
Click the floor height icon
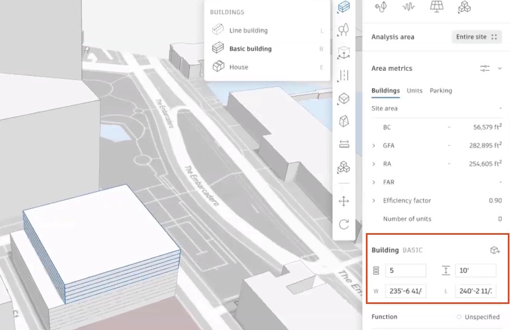tap(446, 270)
